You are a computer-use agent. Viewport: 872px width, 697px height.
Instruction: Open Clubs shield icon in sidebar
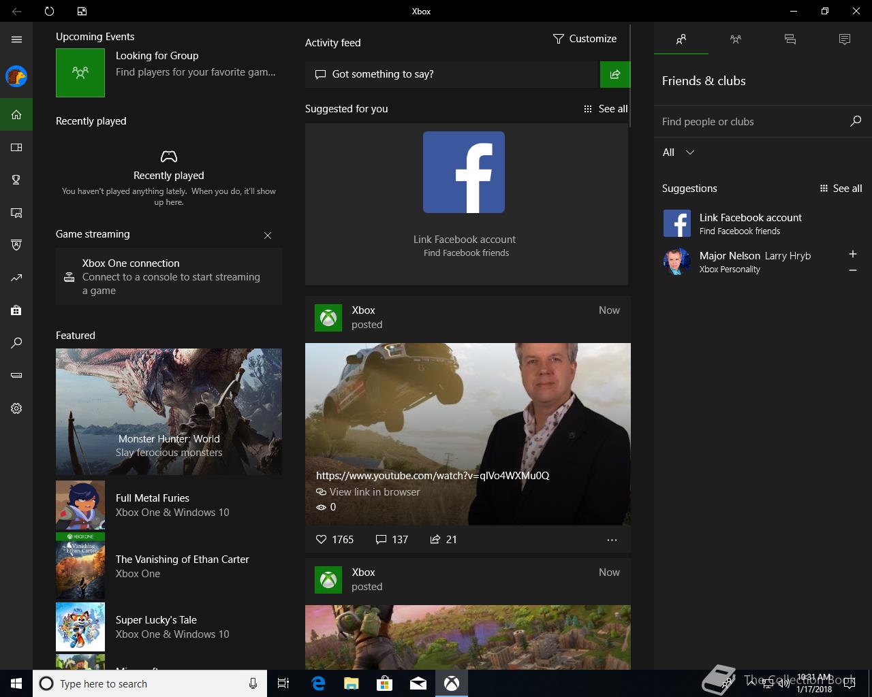pos(16,245)
